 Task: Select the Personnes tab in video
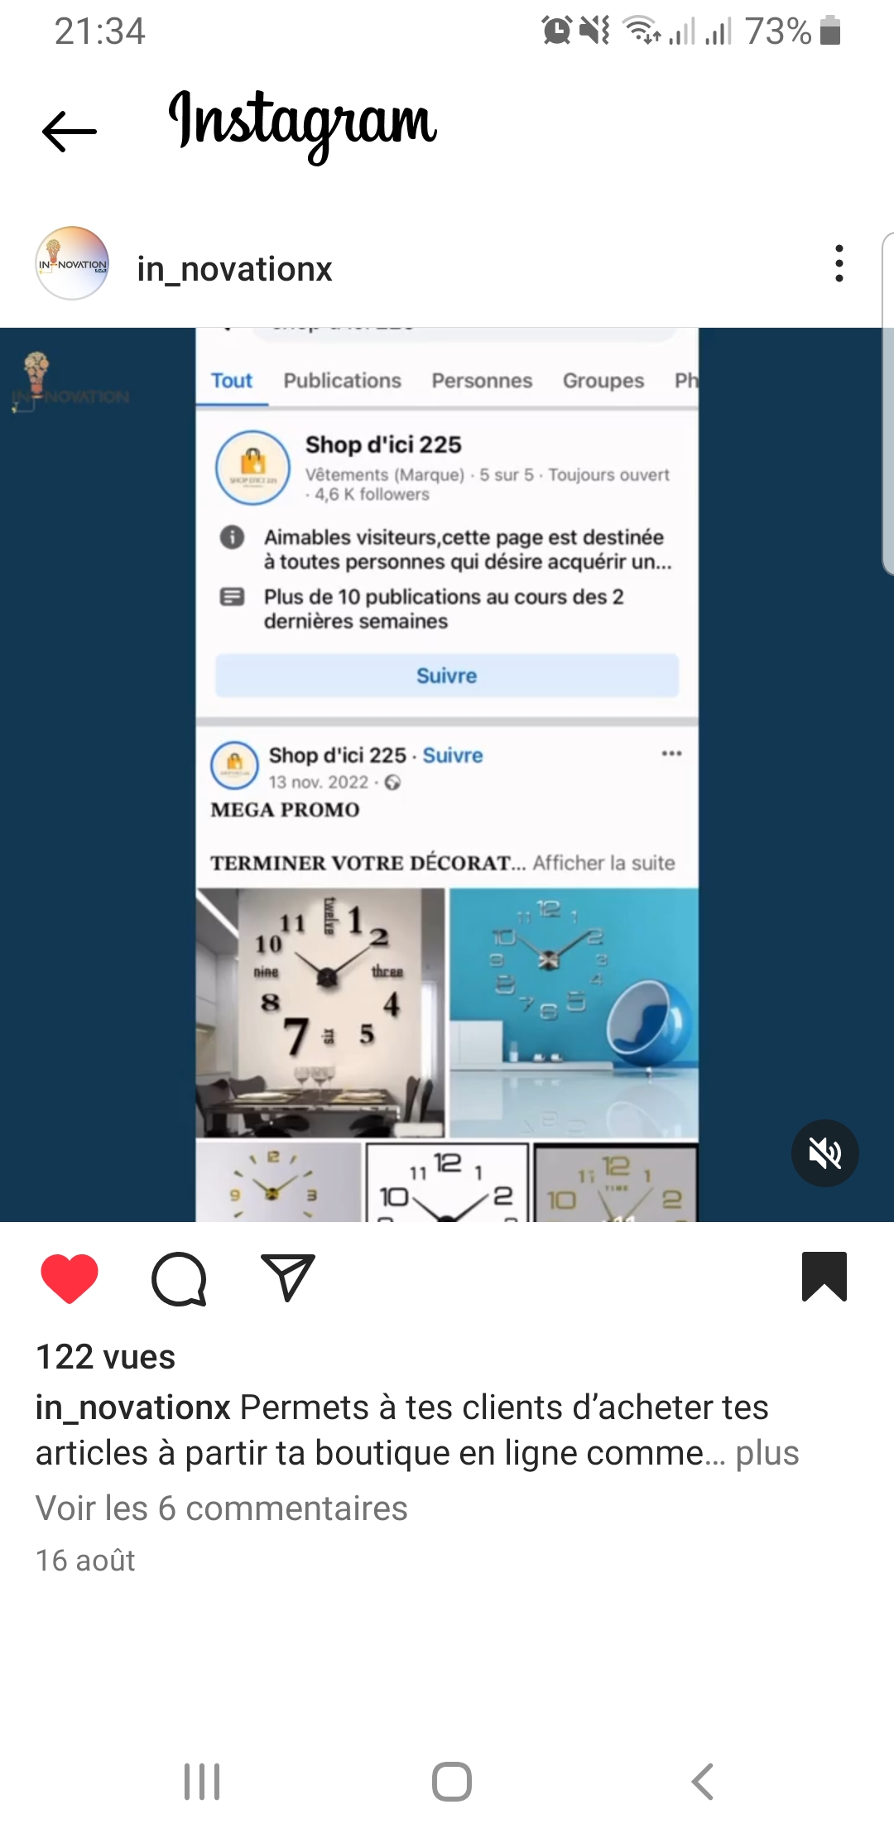(x=482, y=381)
